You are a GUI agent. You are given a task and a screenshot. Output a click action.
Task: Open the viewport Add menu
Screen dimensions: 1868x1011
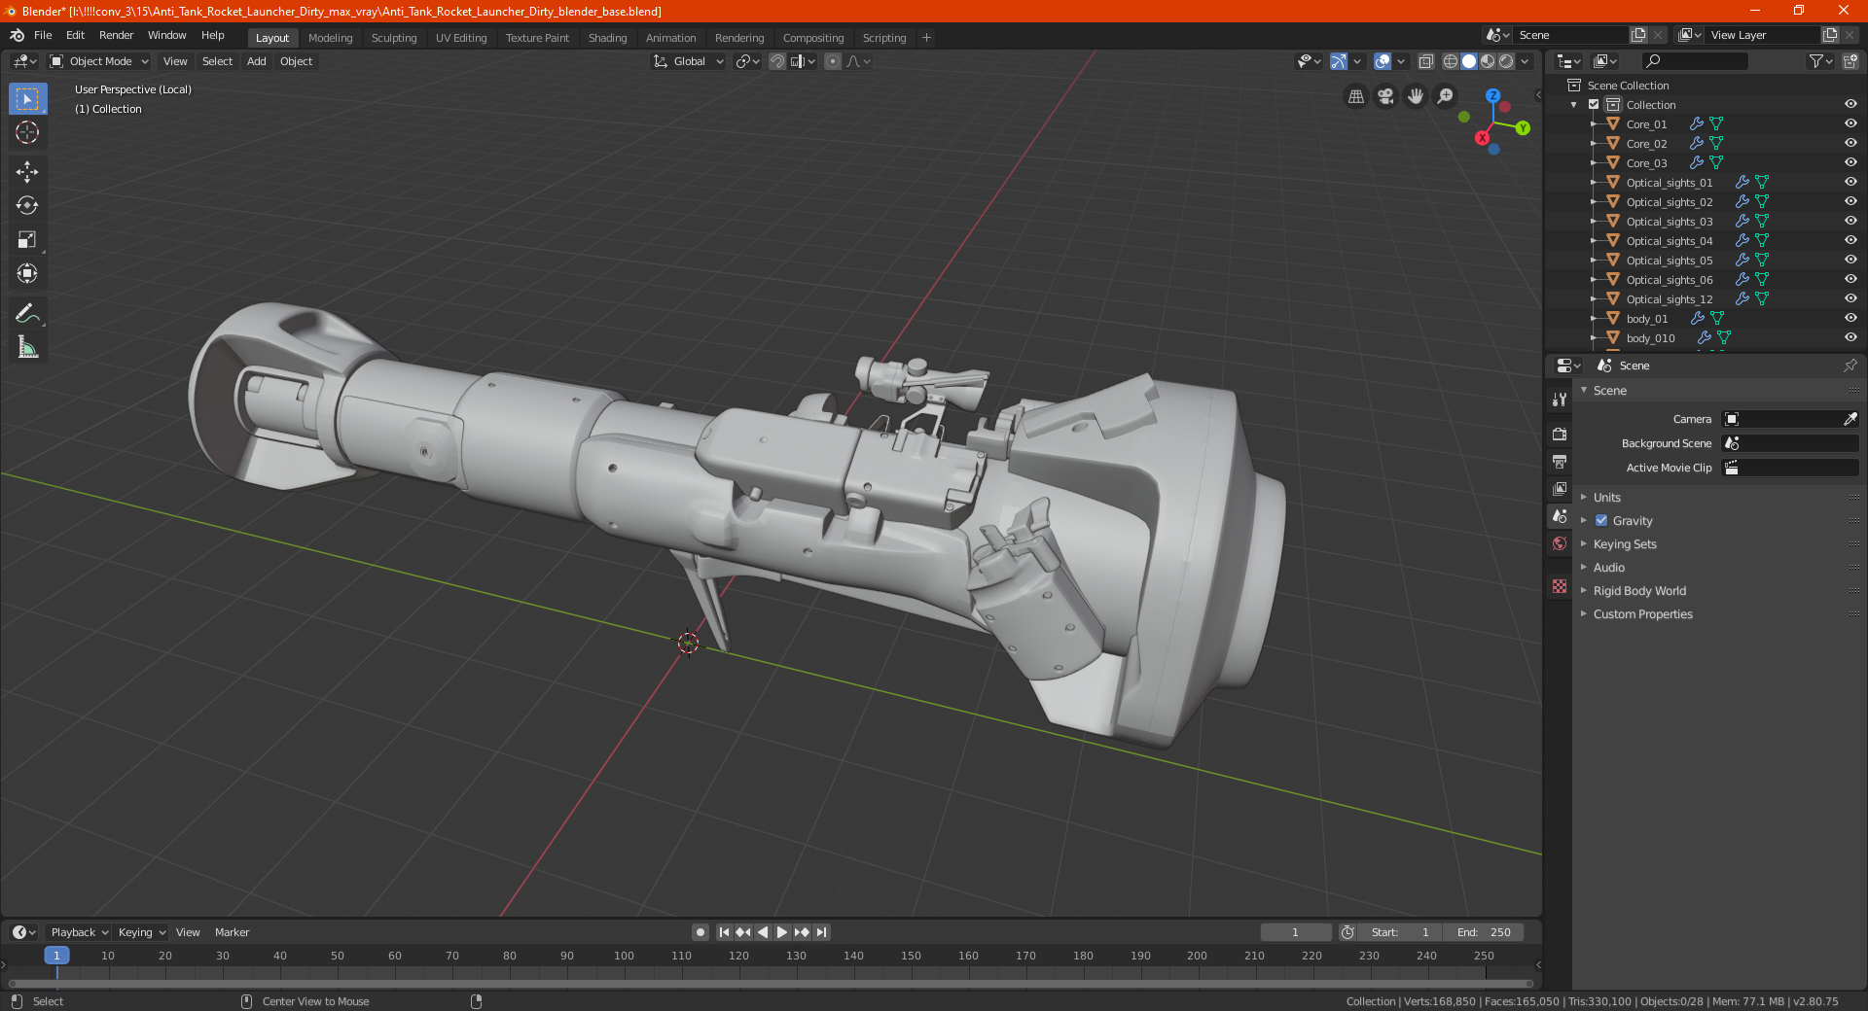point(256,61)
